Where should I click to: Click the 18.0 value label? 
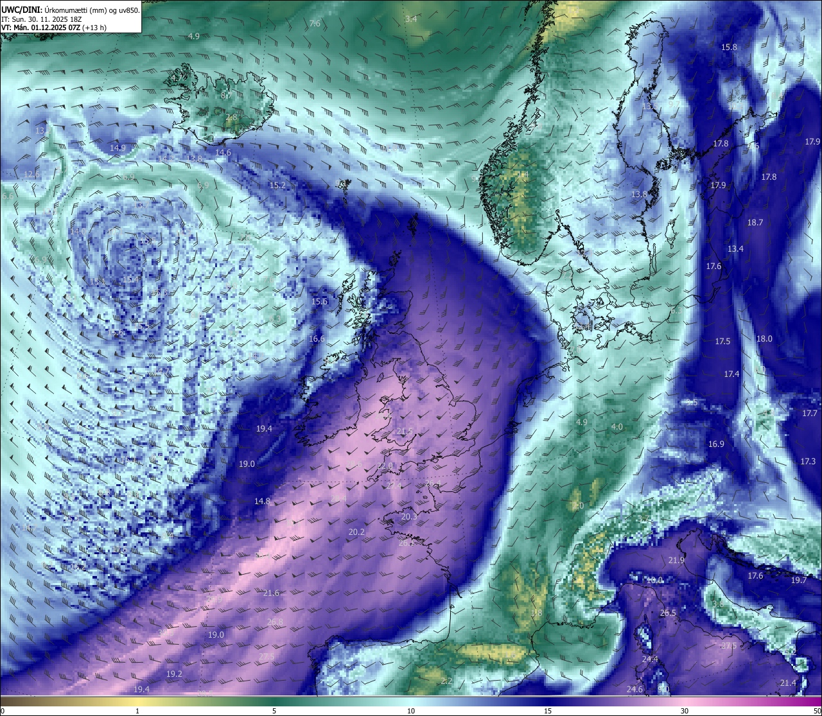click(x=764, y=338)
